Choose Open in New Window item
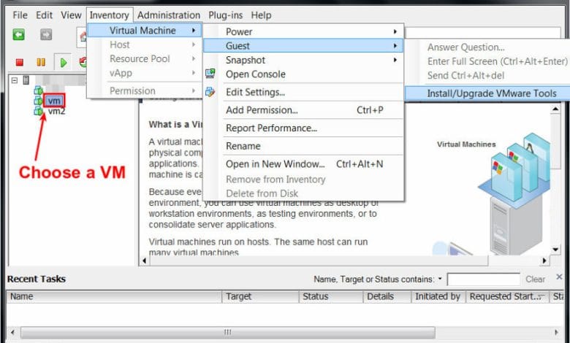 (303, 164)
